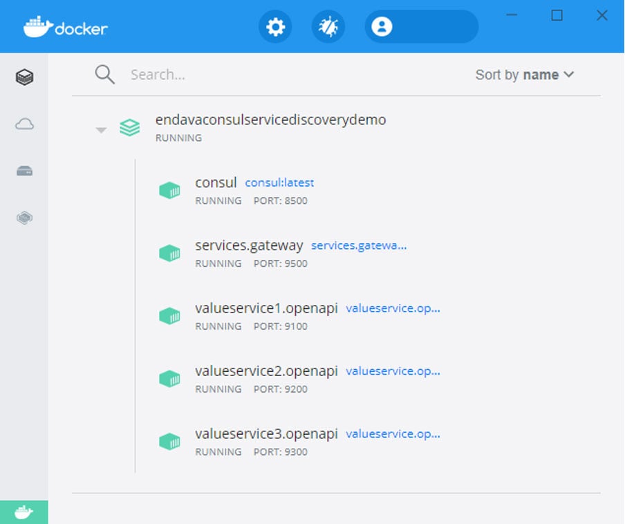
Task: Click the account avatar in the title bar
Action: (x=382, y=26)
